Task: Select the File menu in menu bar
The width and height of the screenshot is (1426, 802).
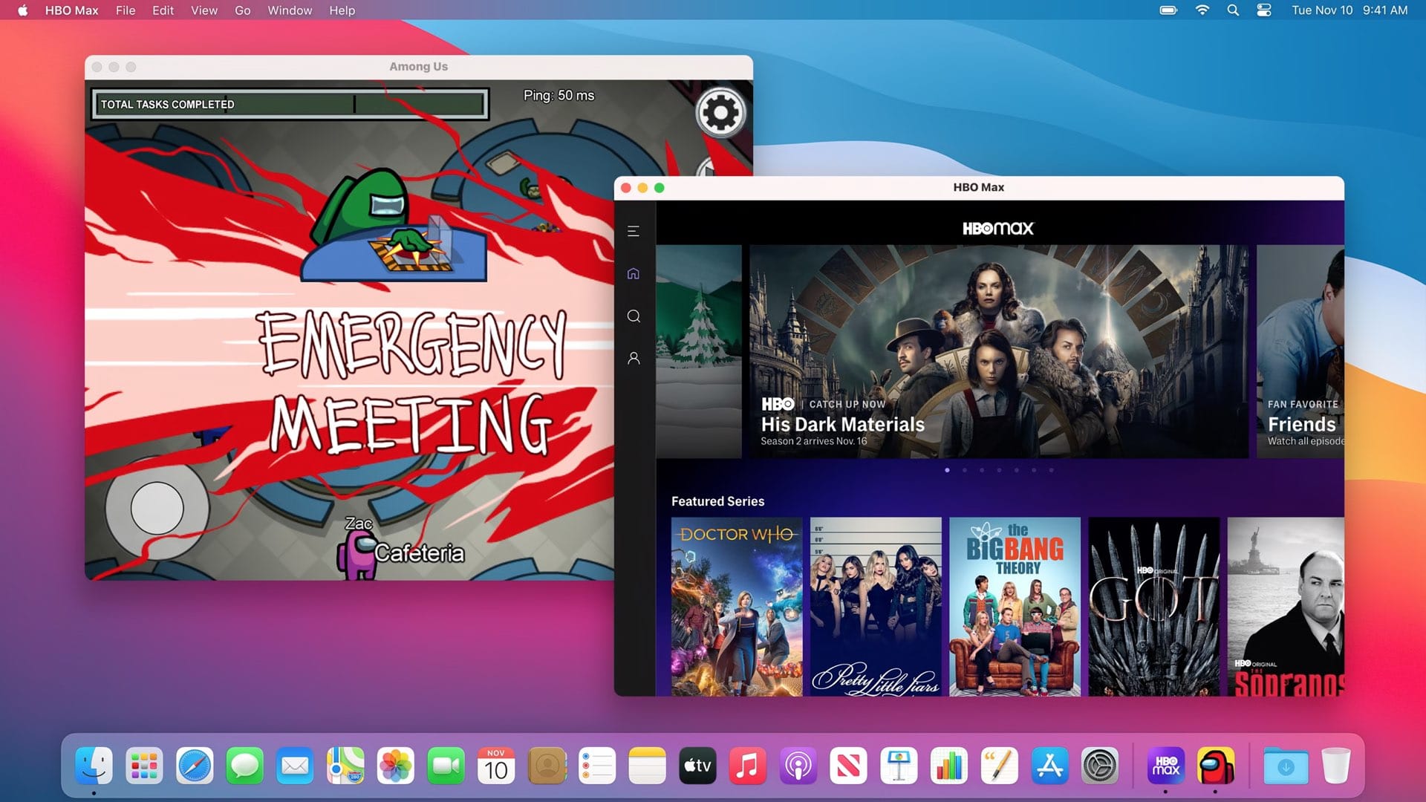Action: [126, 11]
